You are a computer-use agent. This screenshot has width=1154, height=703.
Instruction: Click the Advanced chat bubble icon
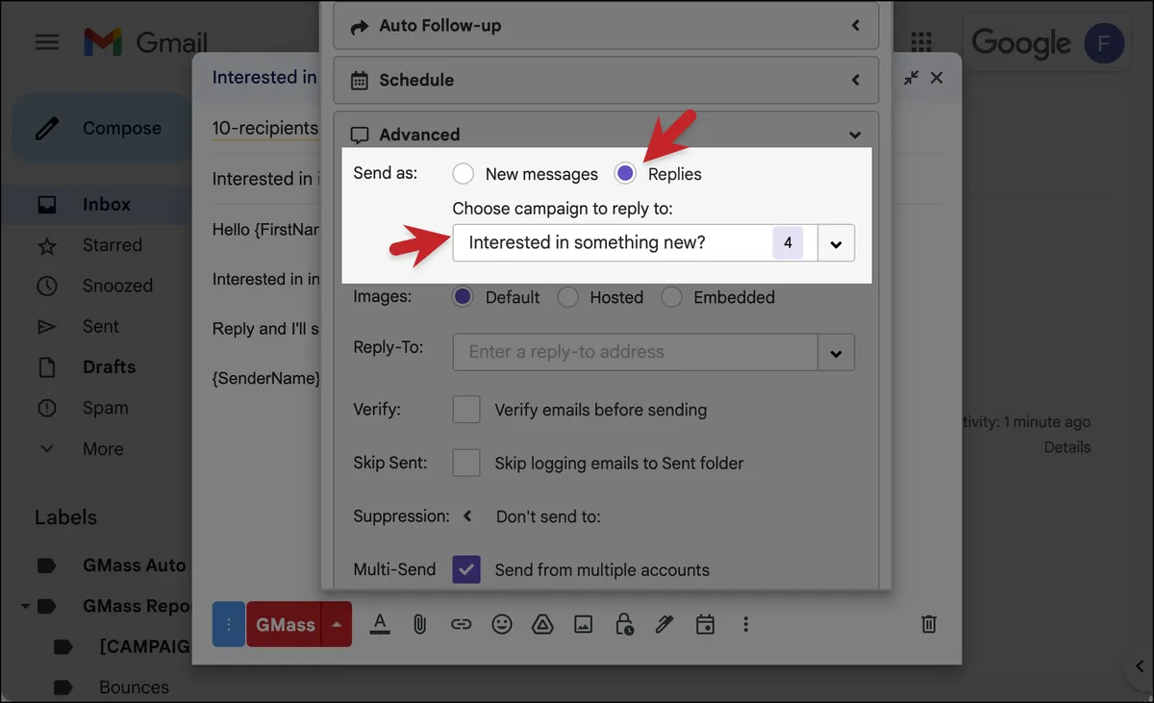click(x=360, y=135)
